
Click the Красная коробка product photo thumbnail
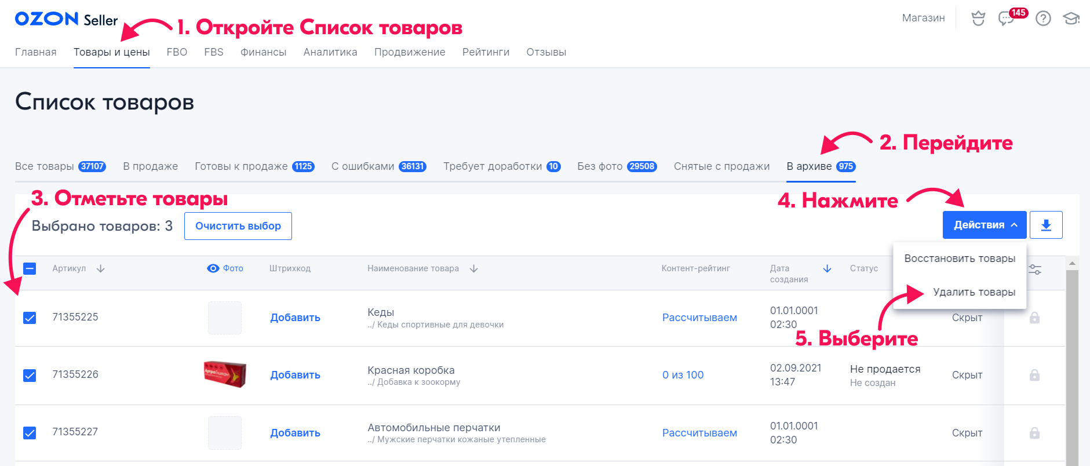[x=225, y=374]
